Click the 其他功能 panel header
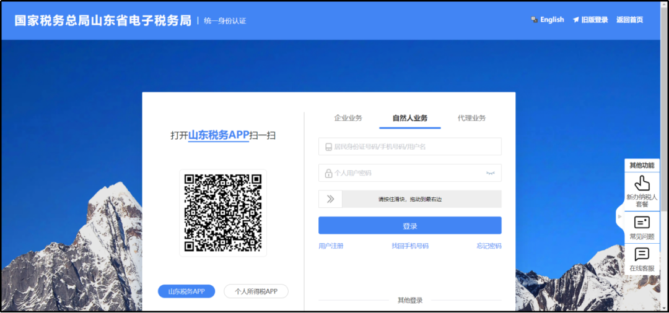 click(x=642, y=165)
